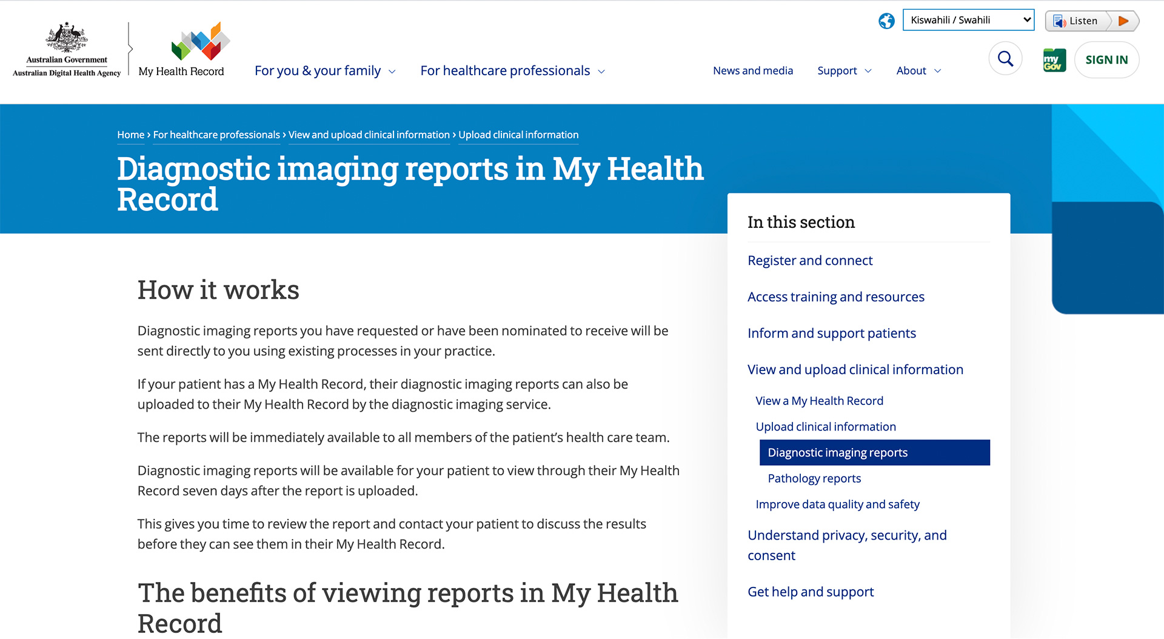Screen dimensions: 1164x639
Task: Open View and upload clinical information sidebar link
Action: point(855,370)
